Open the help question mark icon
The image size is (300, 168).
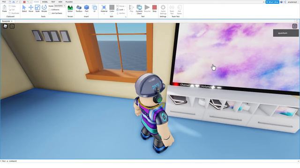coord(281,2)
